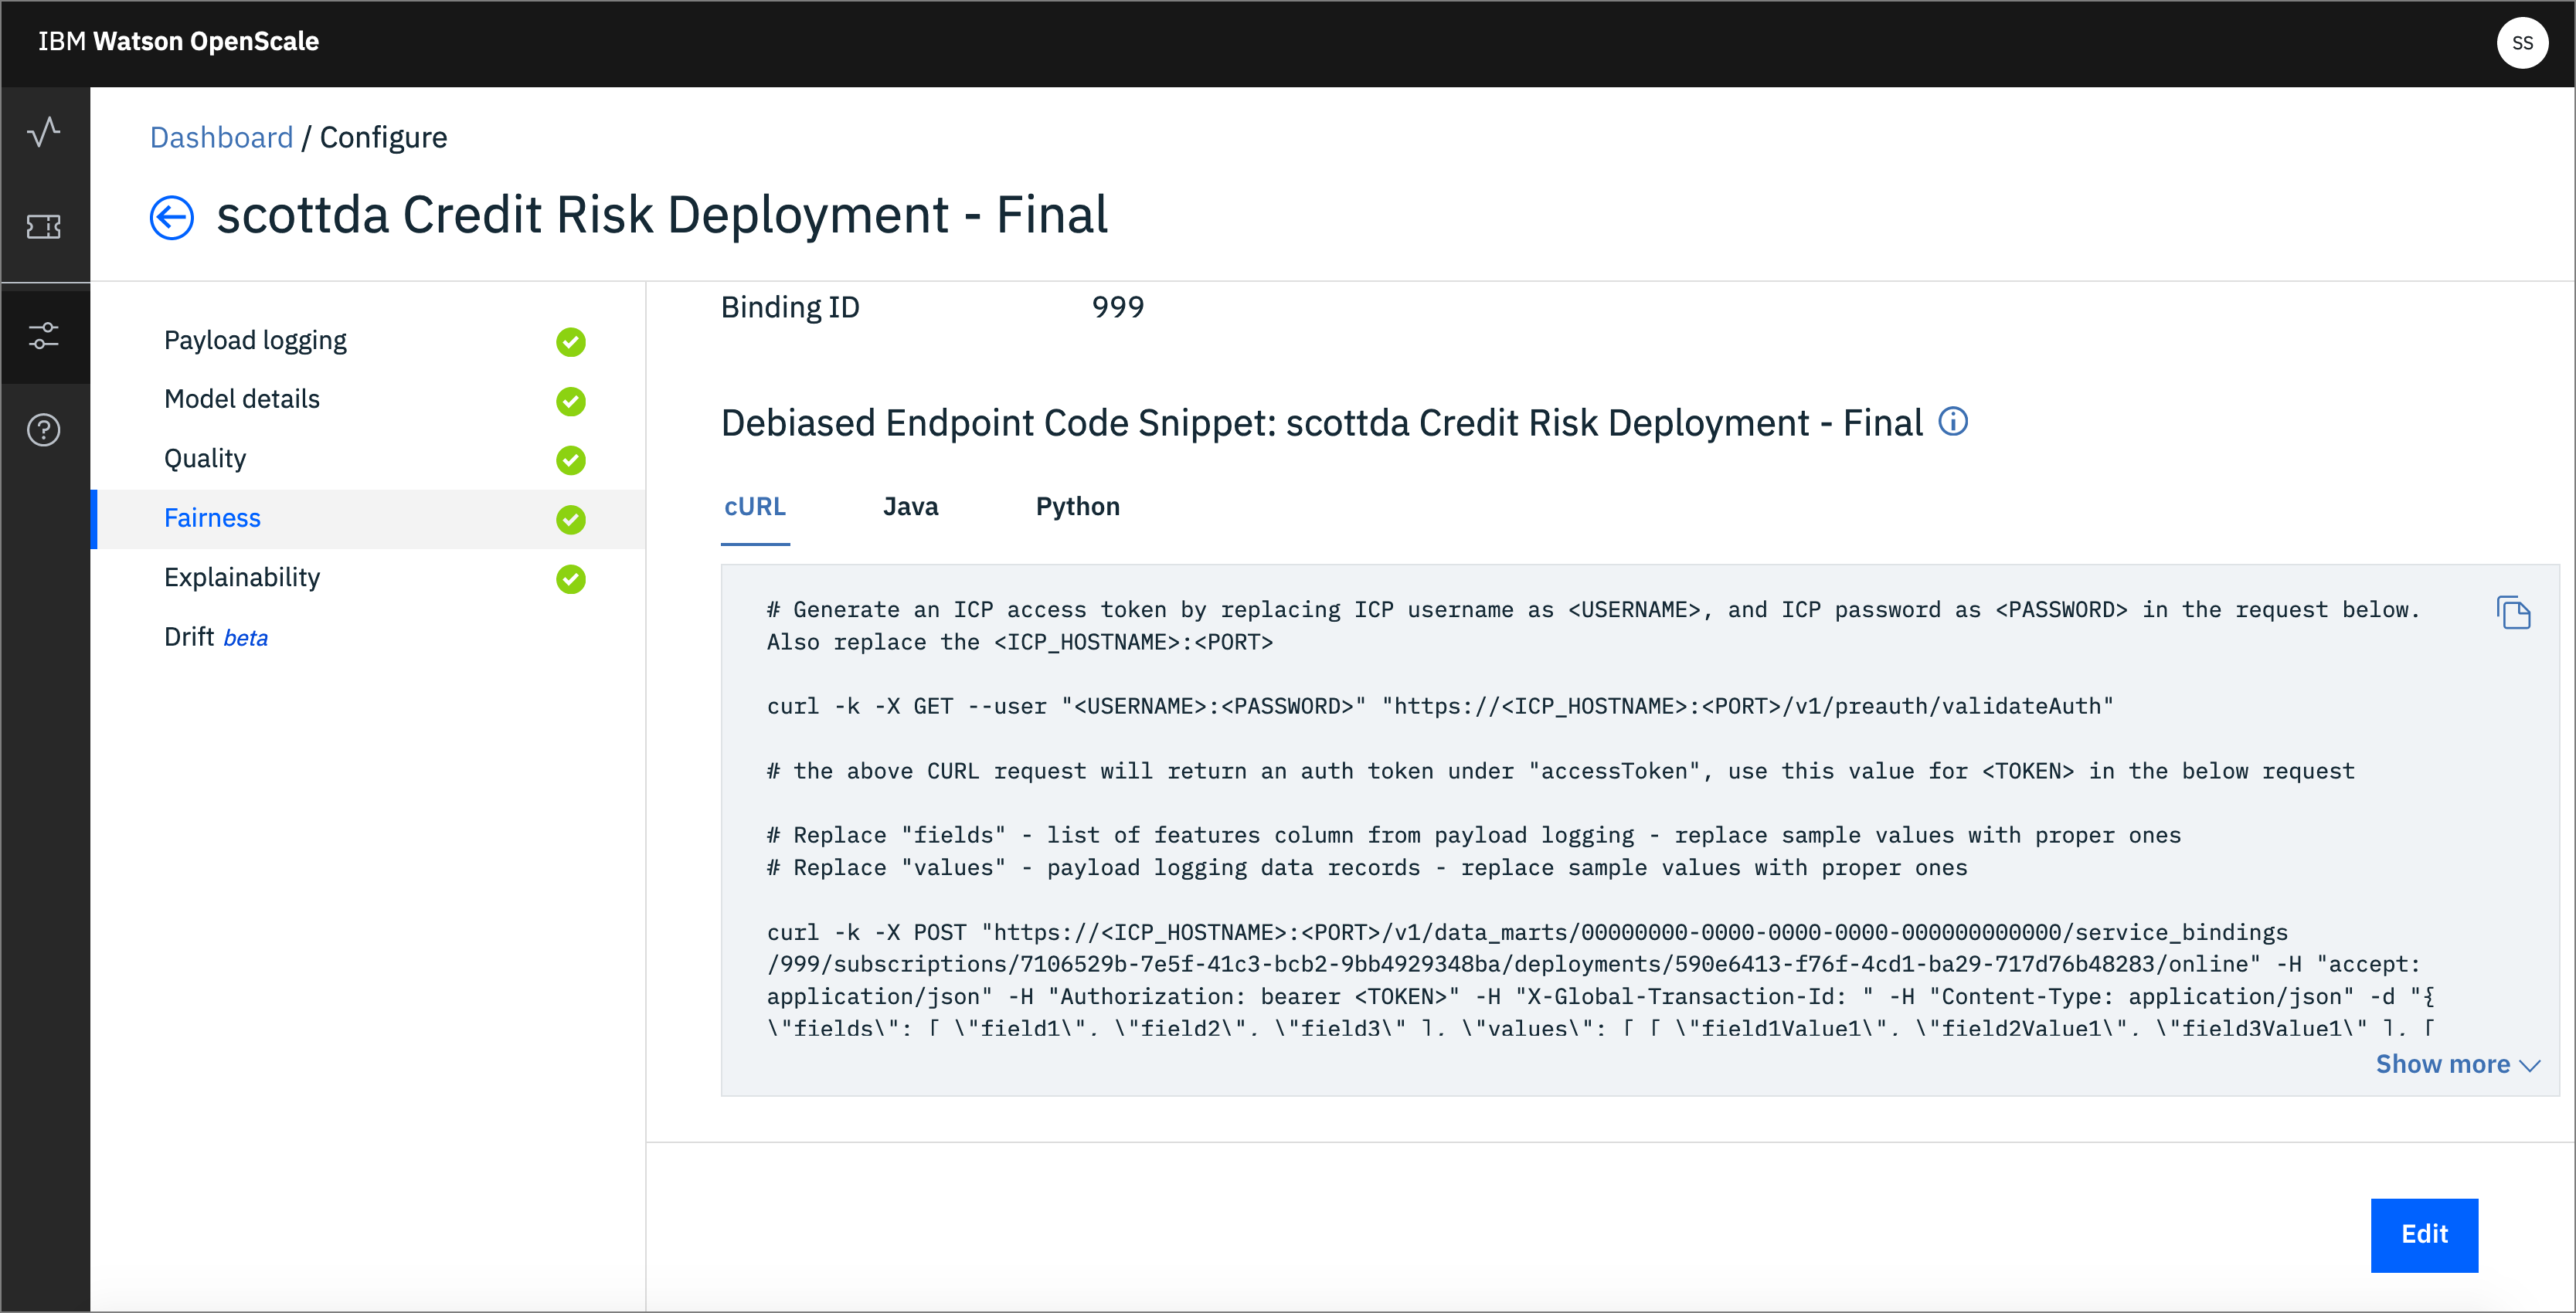Toggle the Payload logging green checkmark
Viewport: 2576px width, 1313px height.
[568, 341]
